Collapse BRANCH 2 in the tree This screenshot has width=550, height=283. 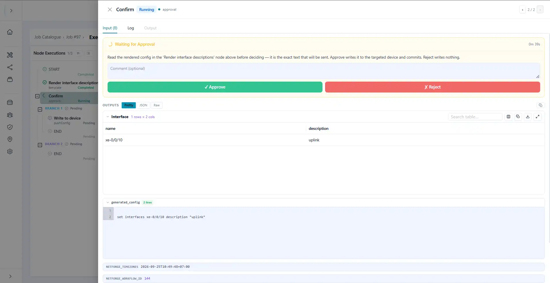coord(40,145)
